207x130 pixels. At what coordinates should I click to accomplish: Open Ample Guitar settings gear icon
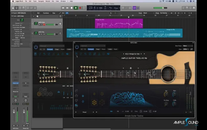pos(103,54)
